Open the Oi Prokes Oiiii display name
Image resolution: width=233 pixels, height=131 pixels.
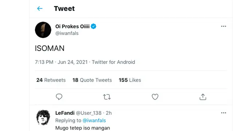[72, 27]
